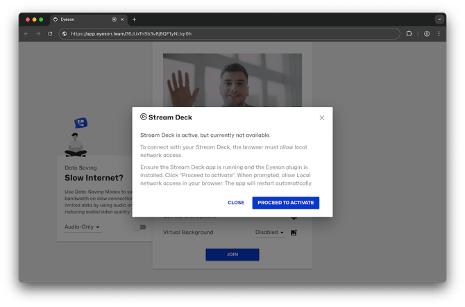Click the CLOSE text button in dialog
The height and width of the screenshot is (307, 465).
pos(236,203)
